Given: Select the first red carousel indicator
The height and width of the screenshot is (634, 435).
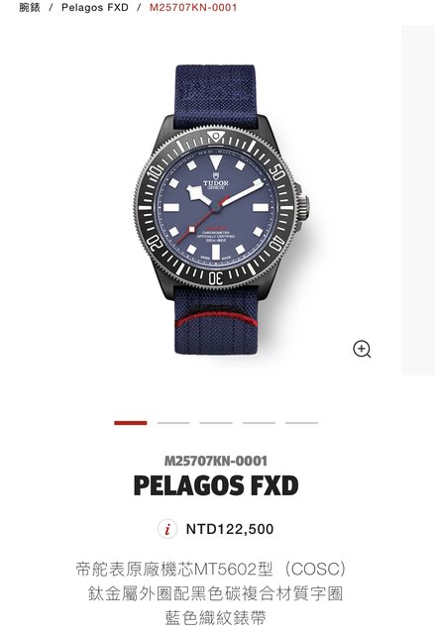Looking at the screenshot, I should (x=131, y=423).
